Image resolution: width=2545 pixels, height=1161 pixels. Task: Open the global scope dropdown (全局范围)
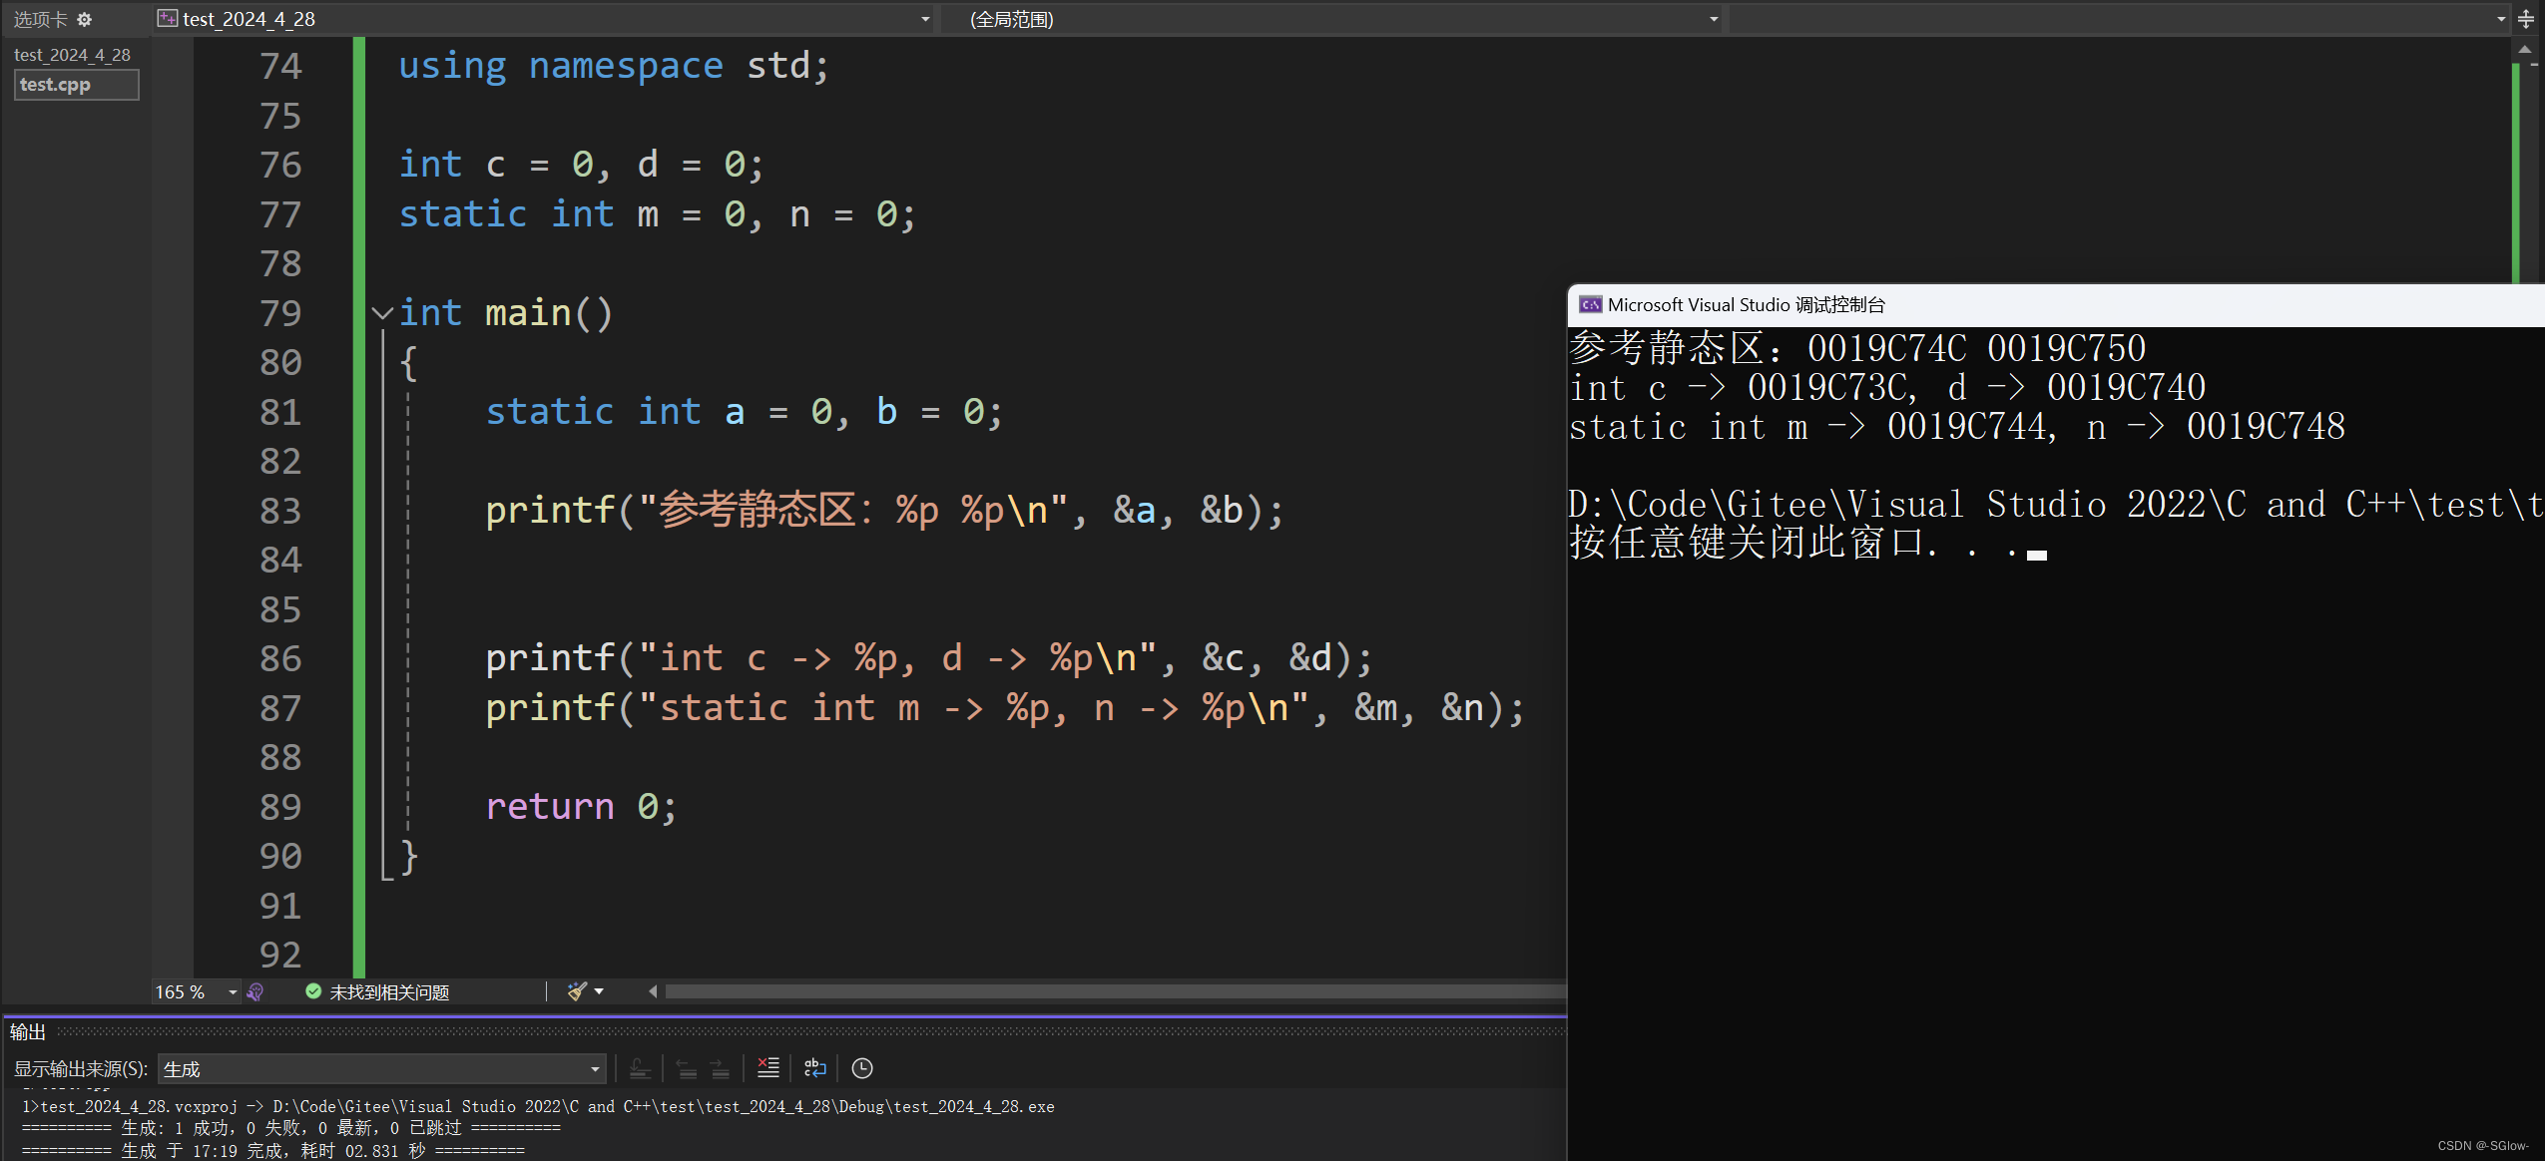tap(1713, 19)
